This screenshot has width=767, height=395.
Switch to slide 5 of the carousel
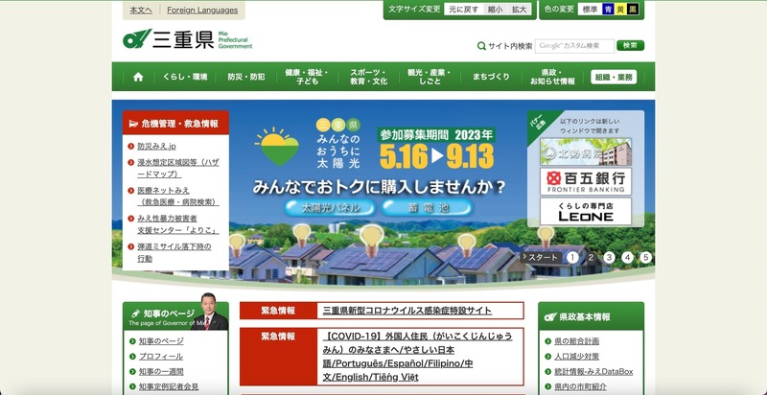coord(646,257)
